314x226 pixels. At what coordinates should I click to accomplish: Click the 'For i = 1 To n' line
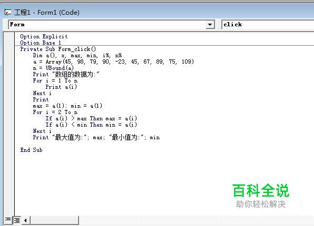(55, 81)
